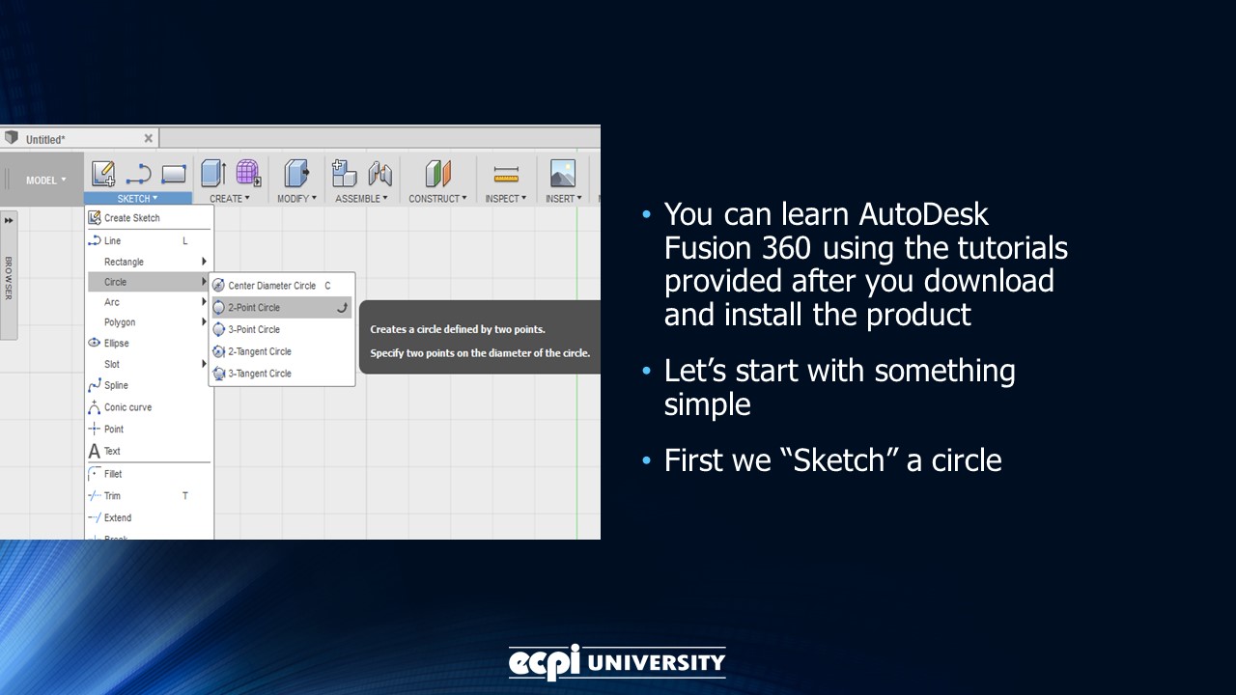Select the Spline sketch tool
This screenshot has width=1236, height=695.
tap(116, 385)
